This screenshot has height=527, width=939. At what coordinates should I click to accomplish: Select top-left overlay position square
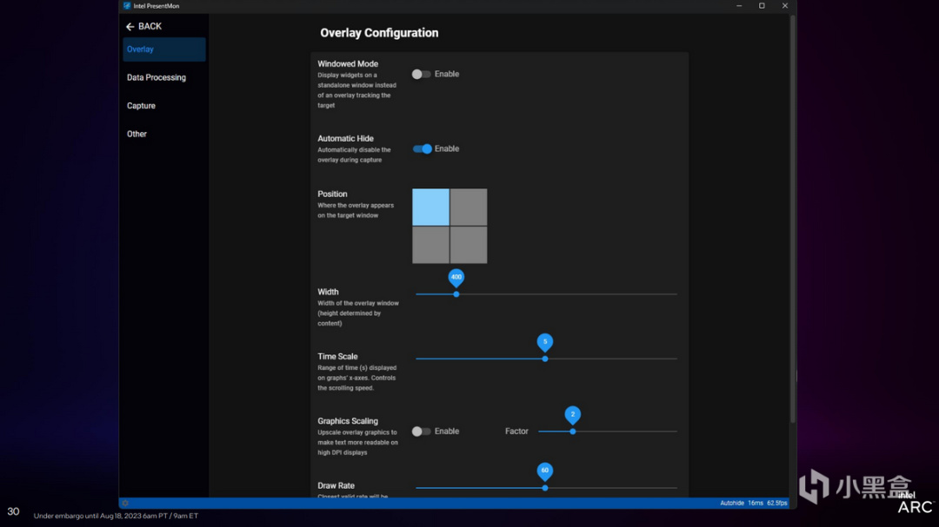tap(430, 207)
